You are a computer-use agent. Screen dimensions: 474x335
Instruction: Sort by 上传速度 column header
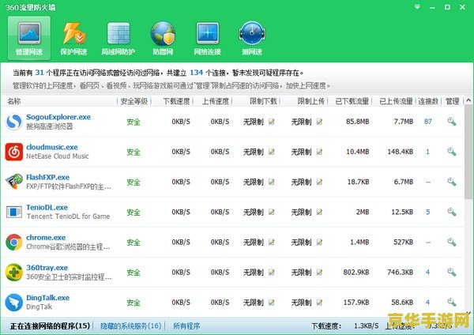(216, 101)
